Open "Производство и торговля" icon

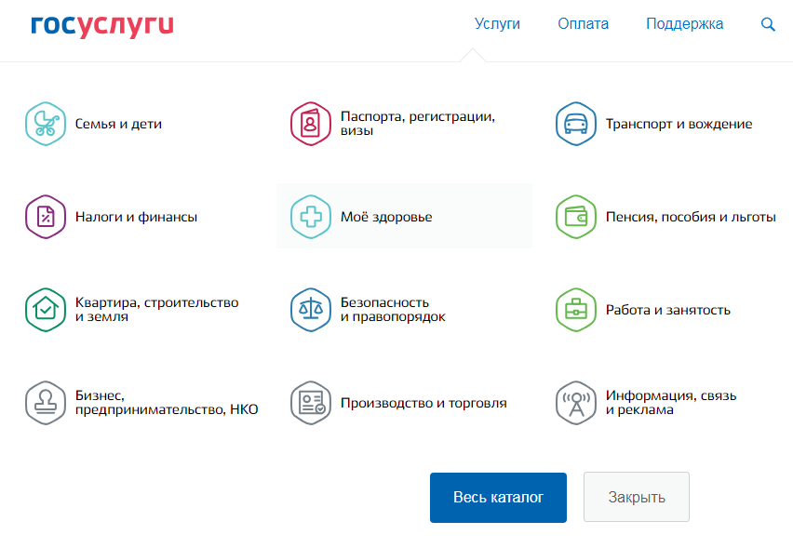point(311,402)
